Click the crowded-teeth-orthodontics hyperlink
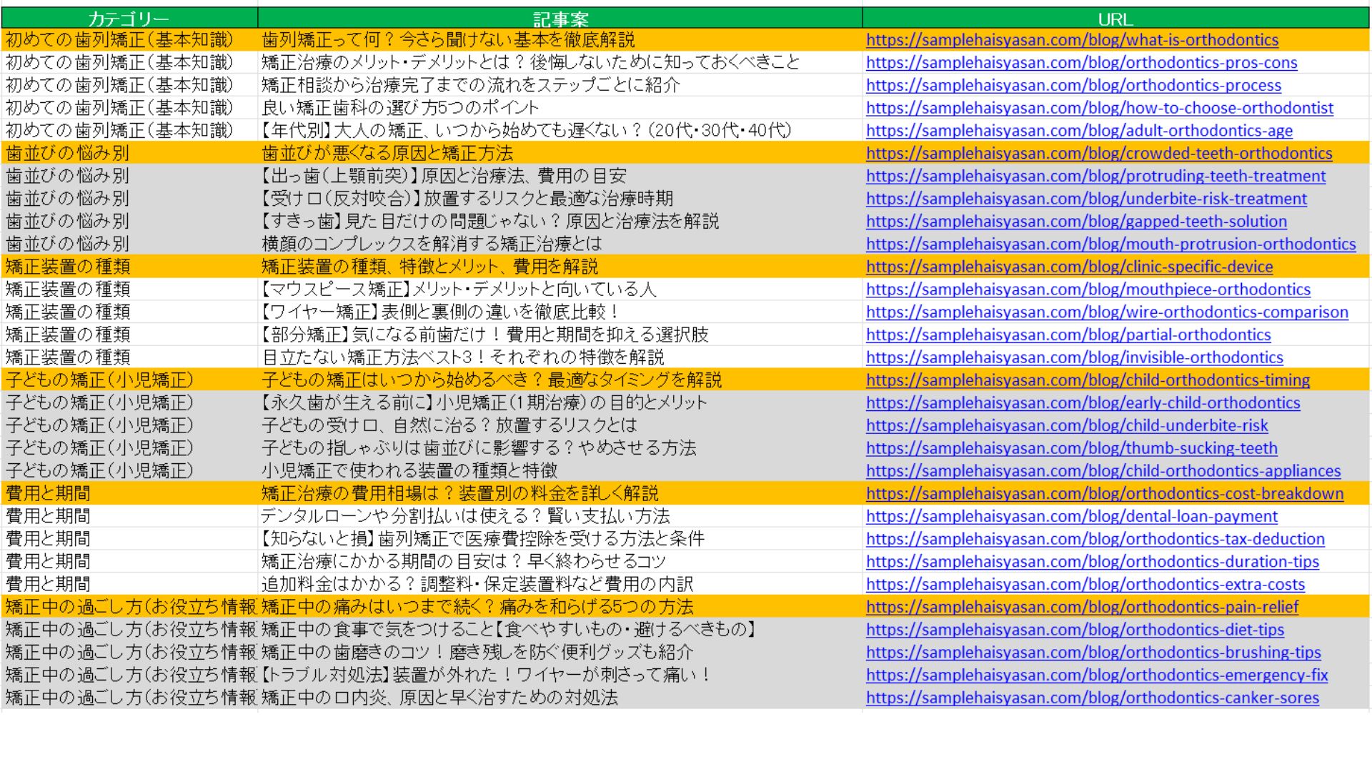 (x=1099, y=154)
